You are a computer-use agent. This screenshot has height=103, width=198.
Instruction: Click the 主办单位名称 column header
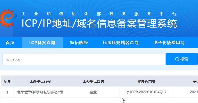[x=40, y=81]
